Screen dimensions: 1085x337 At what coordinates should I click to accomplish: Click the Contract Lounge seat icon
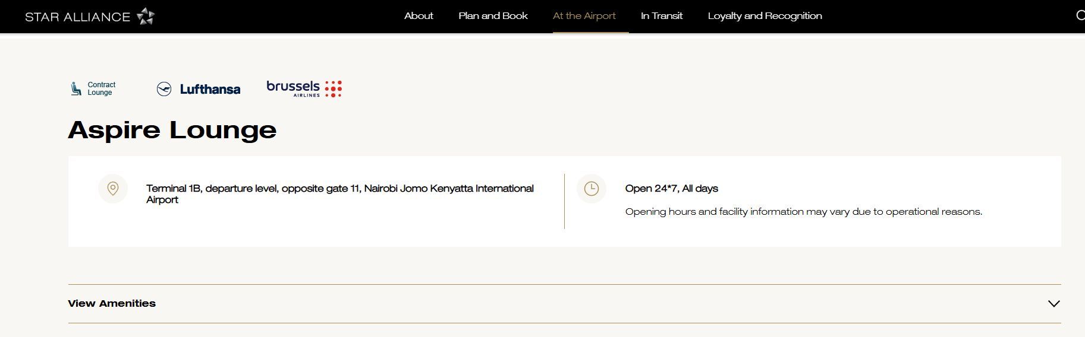(x=76, y=89)
